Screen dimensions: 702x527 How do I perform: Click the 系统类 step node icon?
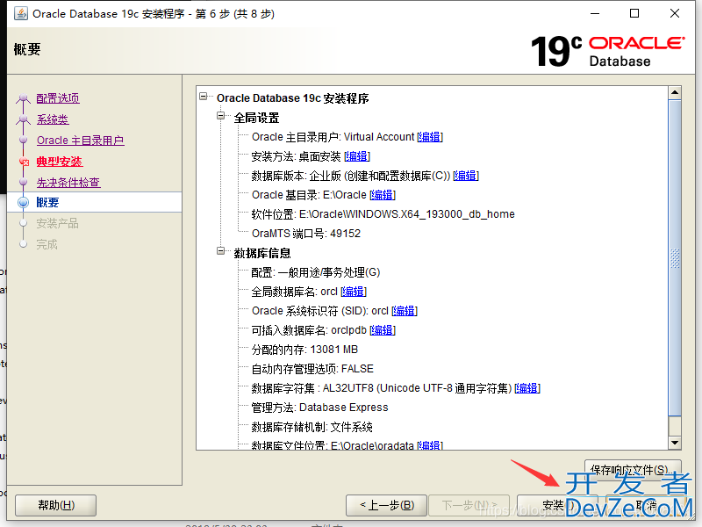24,119
